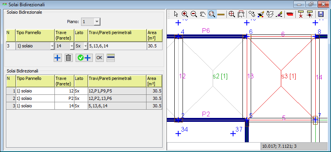Screen dimensions: 331x152
Task: Click perimeter field 5,13,6,14 in editor row
Action: (x=118, y=46)
